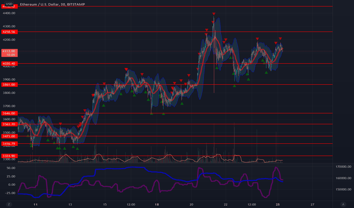Click the 4020.40 price level label
This screenshot has width=354, height=208.
coord(9,64)
